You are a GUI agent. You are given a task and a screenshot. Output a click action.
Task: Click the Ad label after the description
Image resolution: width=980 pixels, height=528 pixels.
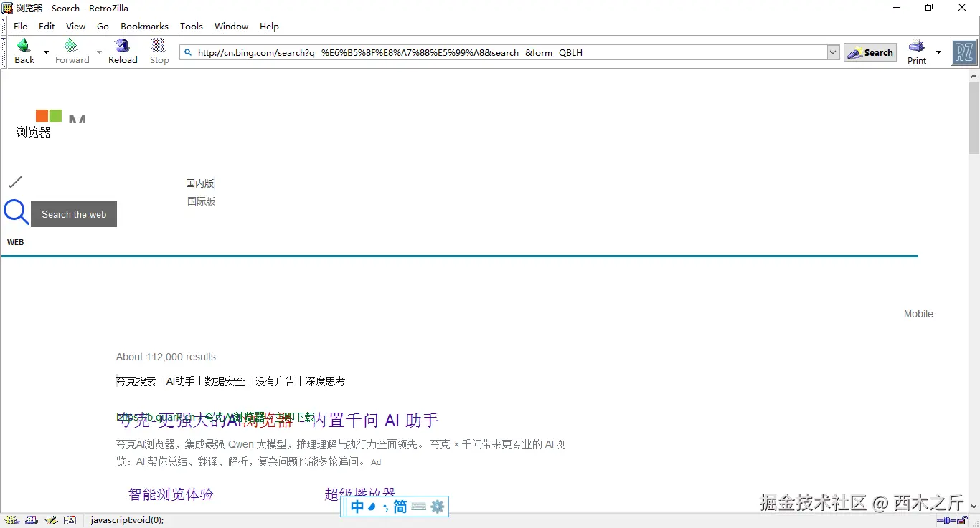pos(376,462)
